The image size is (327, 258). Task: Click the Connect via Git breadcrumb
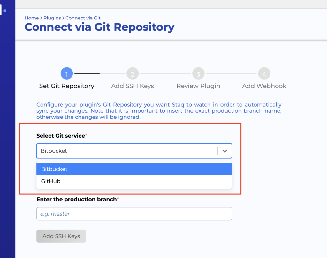click(83, 18)
